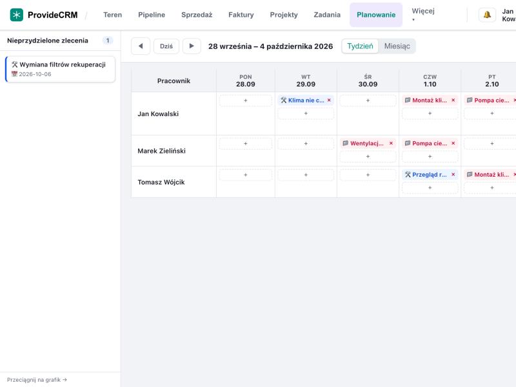Add an assignment for Tomasz Wójcik on Wednesday 30.09
The image size is (516, 387).
[368, 175]
